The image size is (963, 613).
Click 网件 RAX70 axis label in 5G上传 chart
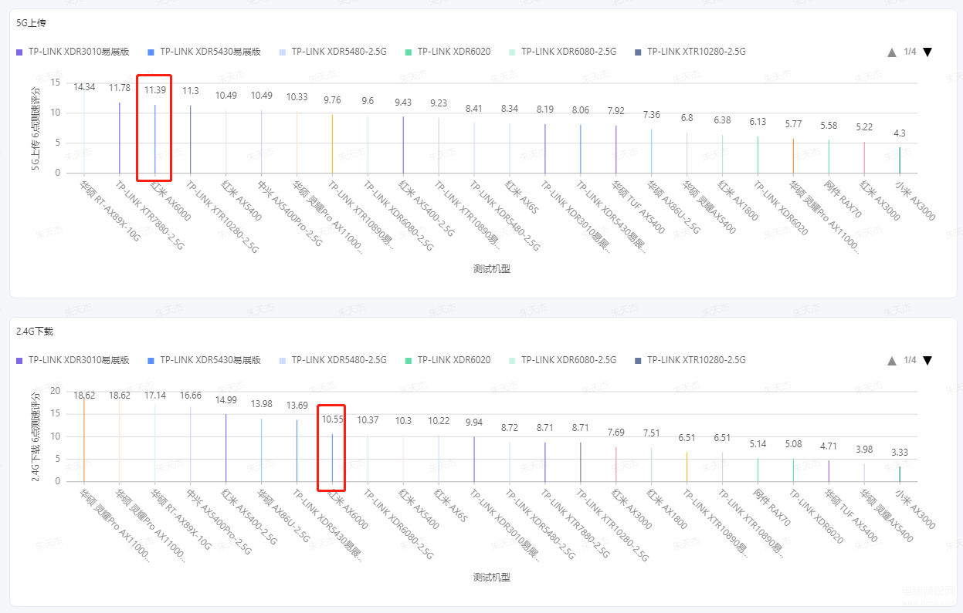841,199
